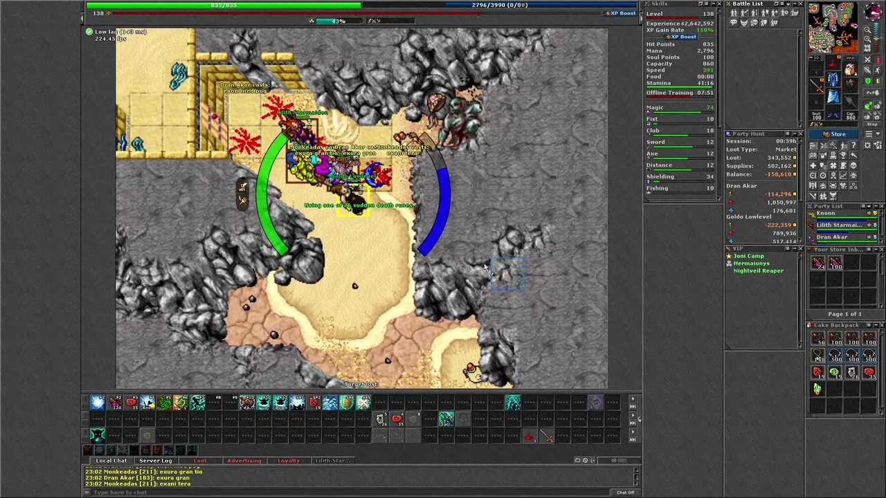Click the grey rune with count 26 in backpack
886x498 pixels.
[x=852, y=372]
